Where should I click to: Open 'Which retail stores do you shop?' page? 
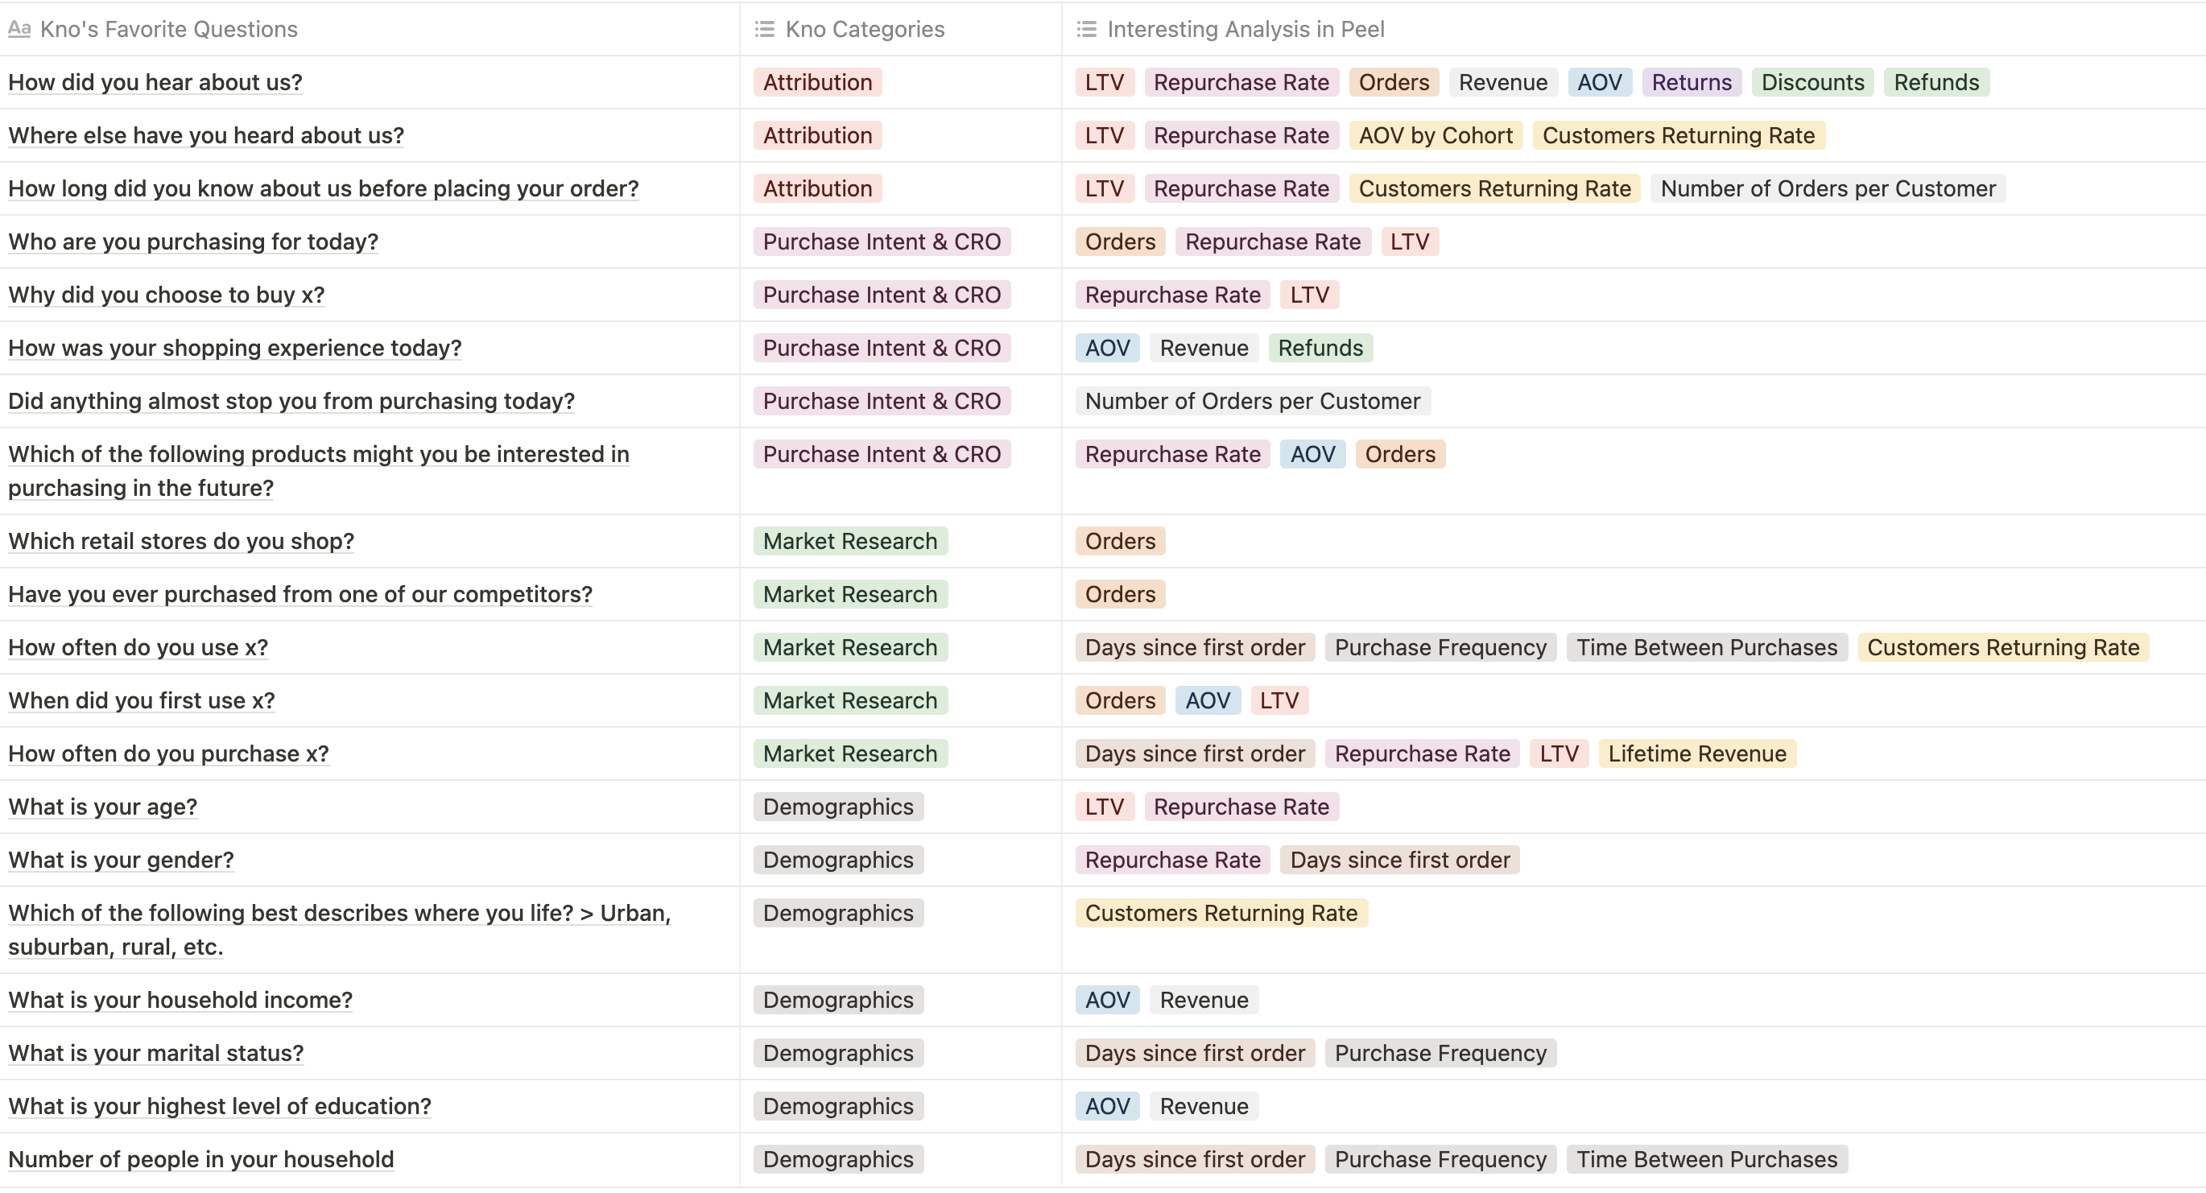point(180,541)
